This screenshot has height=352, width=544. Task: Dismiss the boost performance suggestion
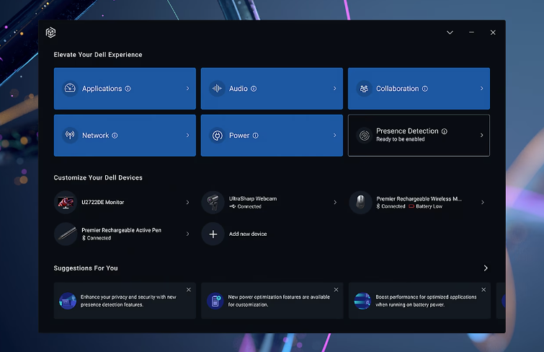click(x=483, y=290)
